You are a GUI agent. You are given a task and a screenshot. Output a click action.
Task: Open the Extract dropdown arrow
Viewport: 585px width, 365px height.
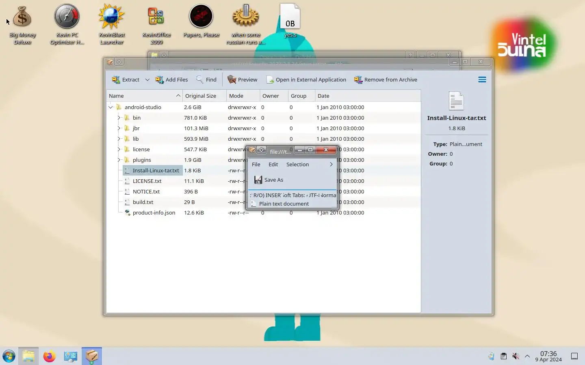tap(147, 79)
